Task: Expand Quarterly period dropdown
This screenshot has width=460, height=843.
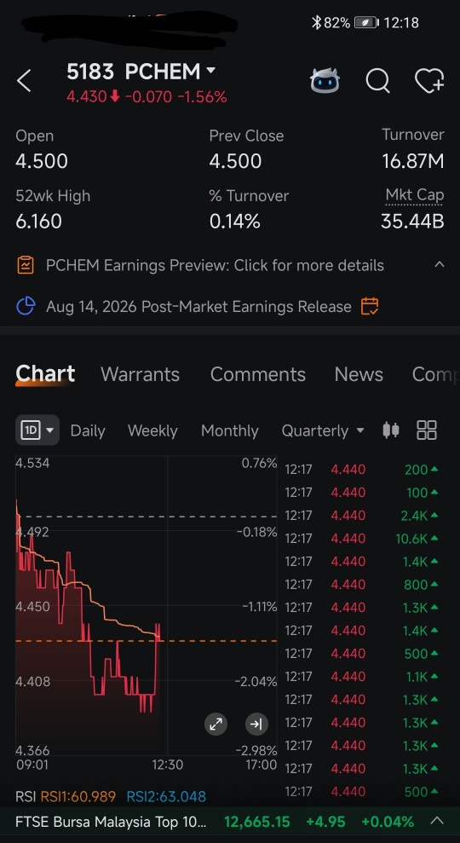Action: (x=323, y=430)
